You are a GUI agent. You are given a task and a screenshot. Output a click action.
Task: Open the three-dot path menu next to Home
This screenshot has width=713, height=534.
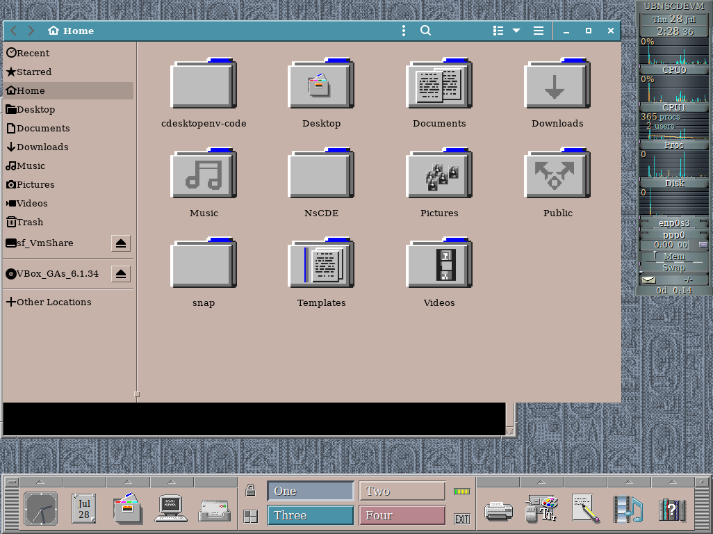pos(402,31)
